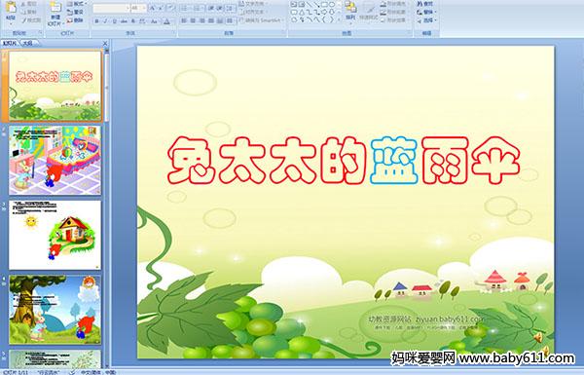Select slide 1 title thumbnail

point(55,86)
